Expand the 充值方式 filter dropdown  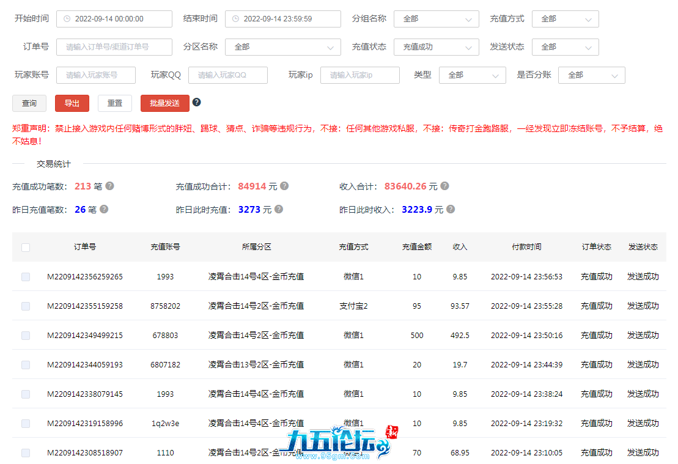click(565, 19)
